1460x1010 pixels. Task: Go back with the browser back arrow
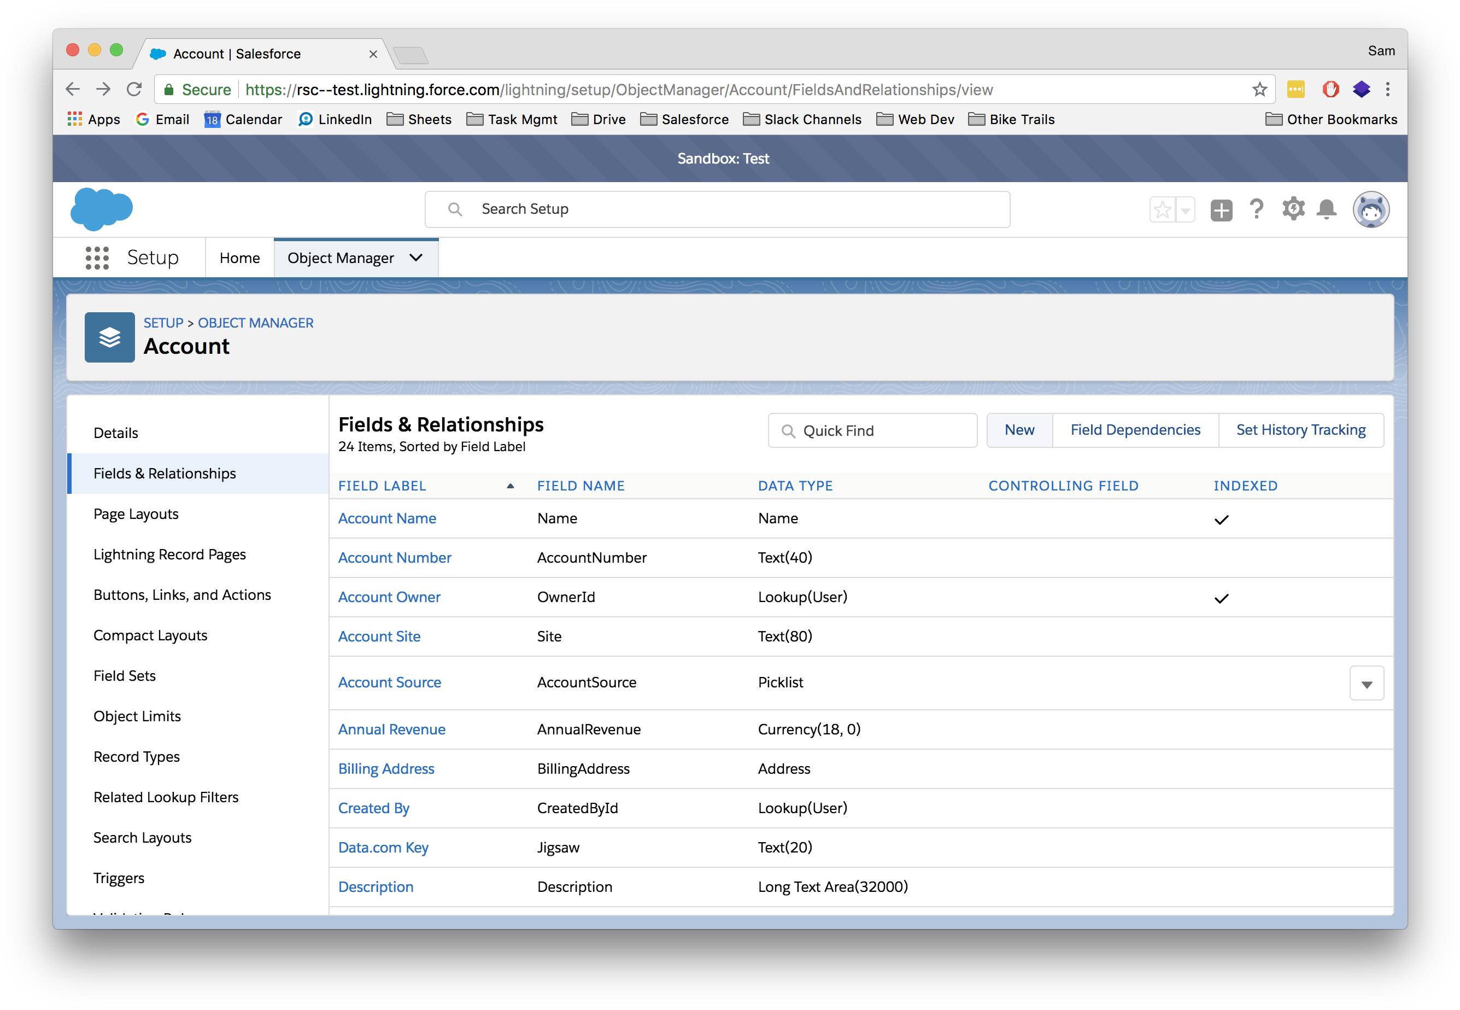(x=73, y=89)
